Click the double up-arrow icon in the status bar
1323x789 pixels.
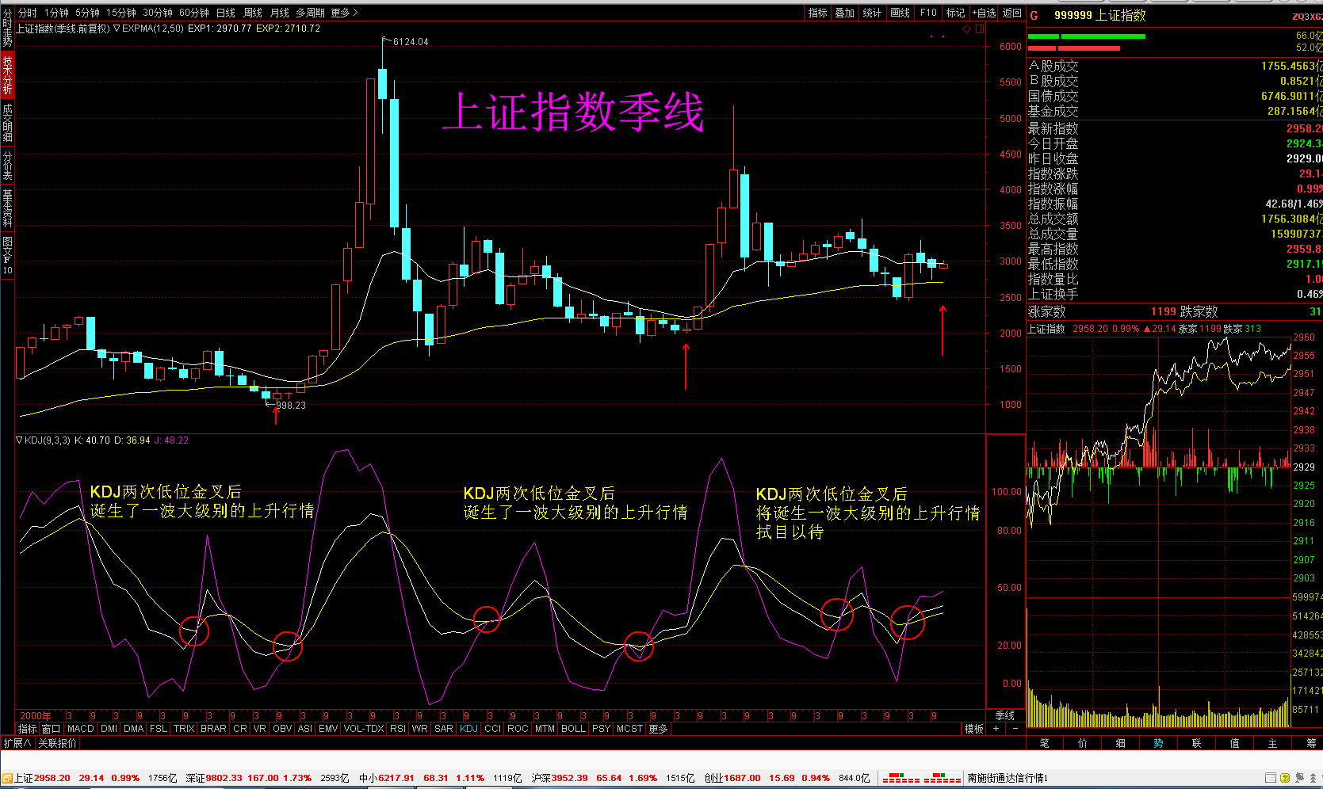(x=1314, y=778)
